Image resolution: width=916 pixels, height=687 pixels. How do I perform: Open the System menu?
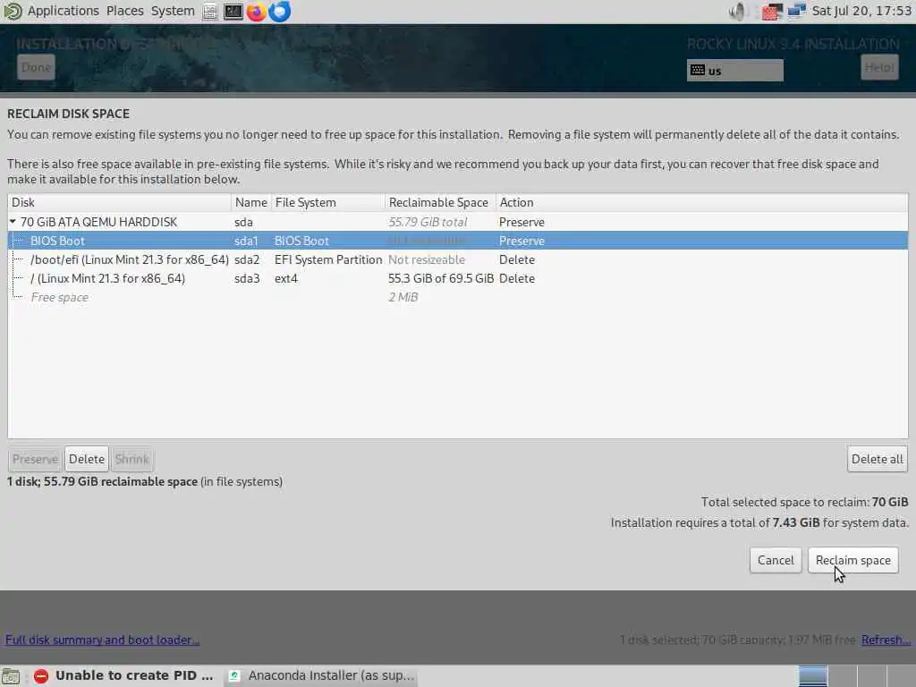173,11
